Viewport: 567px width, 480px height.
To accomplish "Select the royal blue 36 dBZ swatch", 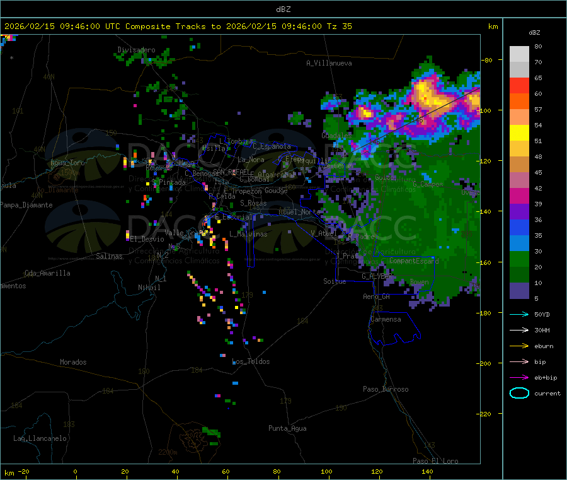I will point(519,228).
